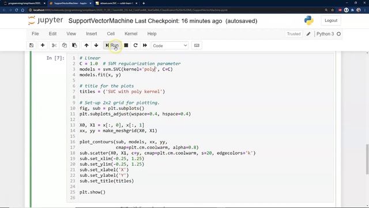
Task: Rename notebook via SupportVectorMachine title
Action: [x=101, y=21]
